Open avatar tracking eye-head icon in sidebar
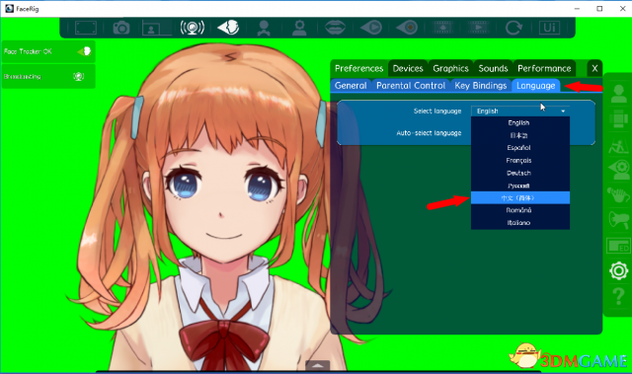This screenshot has width=632, height=374. click(x=619, y=171)
